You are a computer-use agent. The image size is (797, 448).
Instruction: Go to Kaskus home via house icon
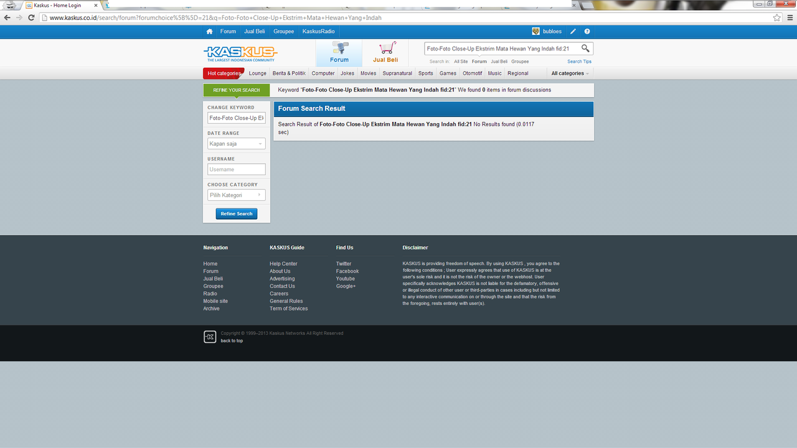(x=209, y=32)
